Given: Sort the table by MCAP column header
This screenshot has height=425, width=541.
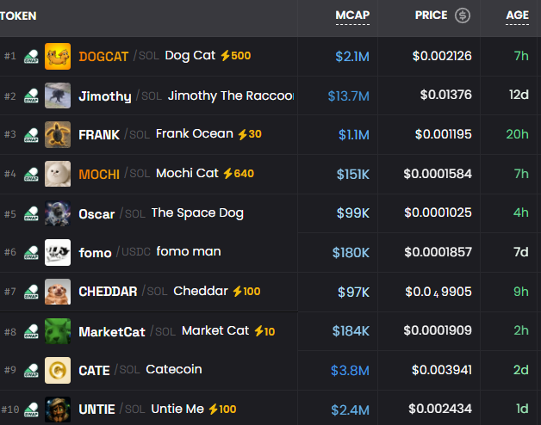Looking at the screenshot, I should (x=352, y=15).
